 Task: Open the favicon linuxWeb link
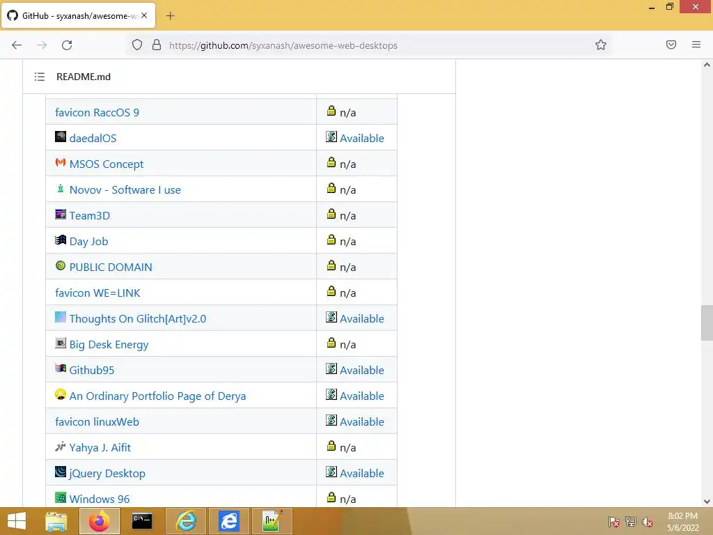coord(97,421)
